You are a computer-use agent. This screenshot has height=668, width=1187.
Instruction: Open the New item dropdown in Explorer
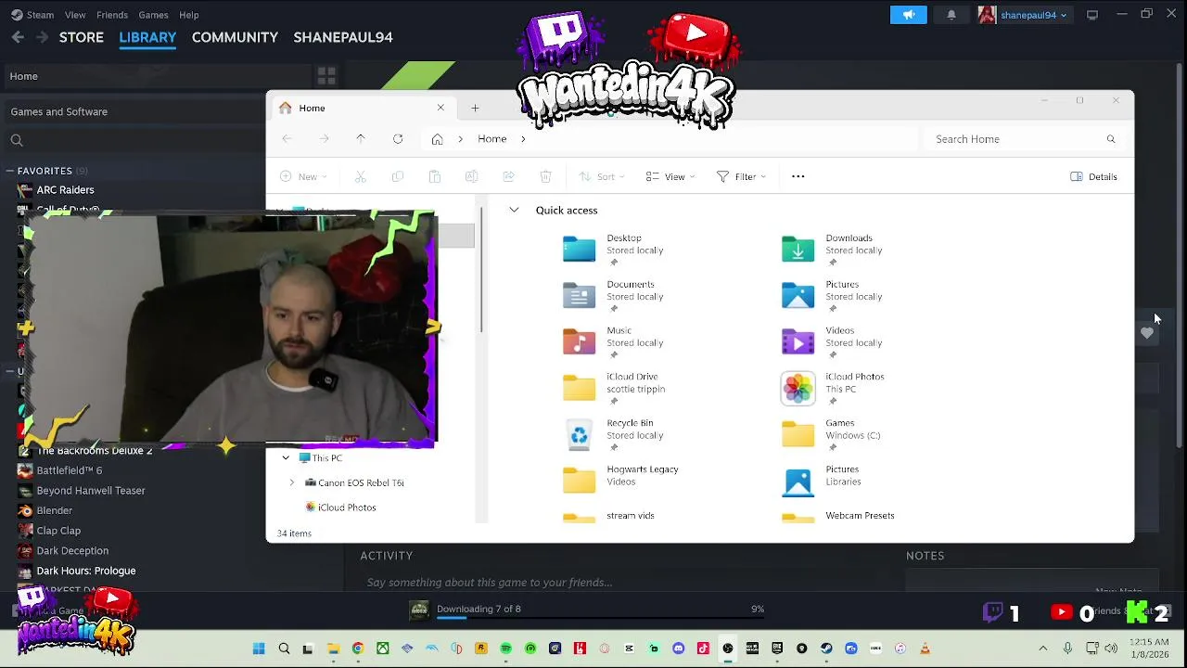[x=304, y=176]
